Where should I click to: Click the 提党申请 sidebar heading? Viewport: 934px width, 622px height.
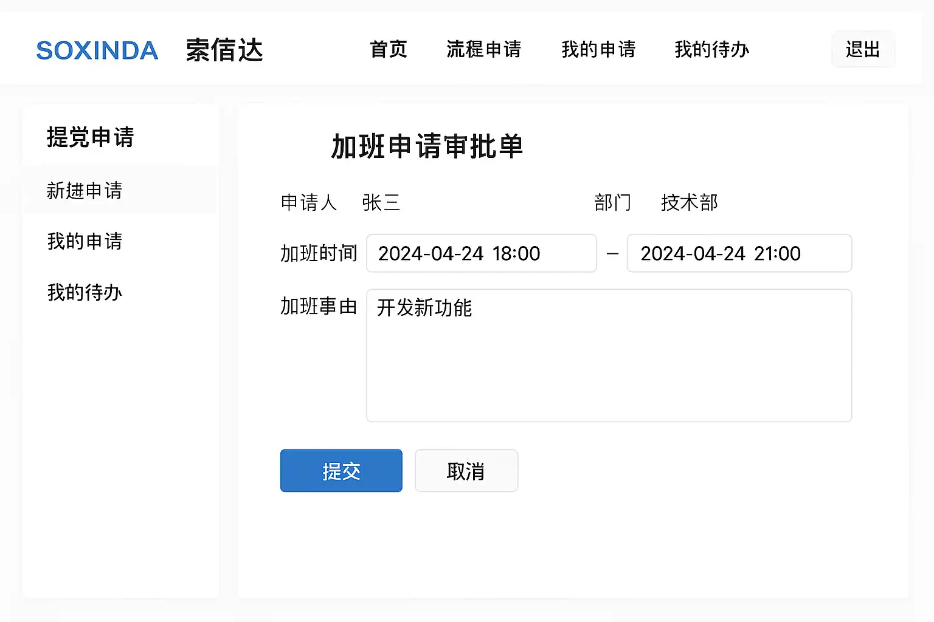[x=90, y=137]
